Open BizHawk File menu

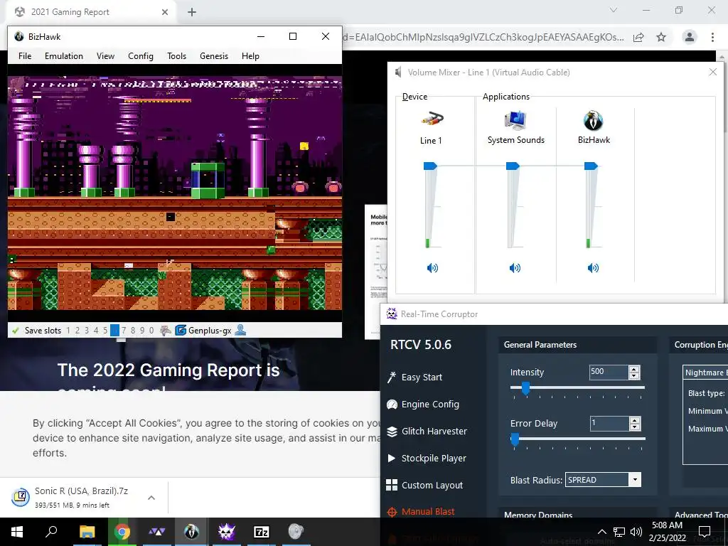(x=25, y=56)
